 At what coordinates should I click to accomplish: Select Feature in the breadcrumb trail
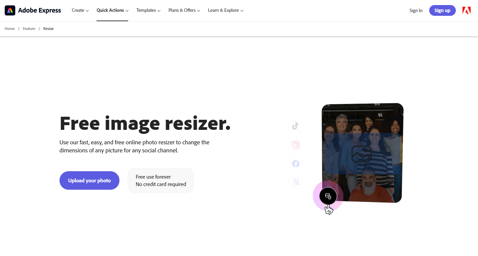(x=29, y=29)
